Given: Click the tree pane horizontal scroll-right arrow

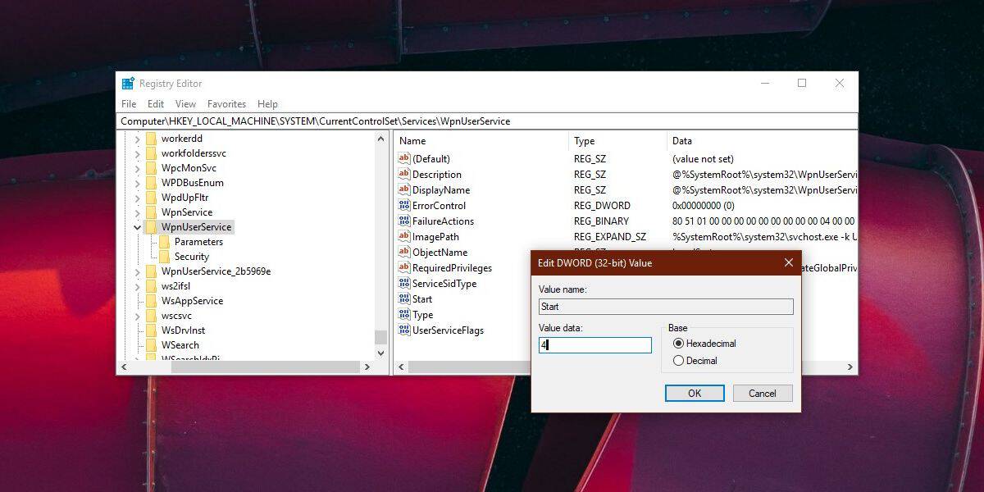Looking at the screenshot, I should [367, 367].
